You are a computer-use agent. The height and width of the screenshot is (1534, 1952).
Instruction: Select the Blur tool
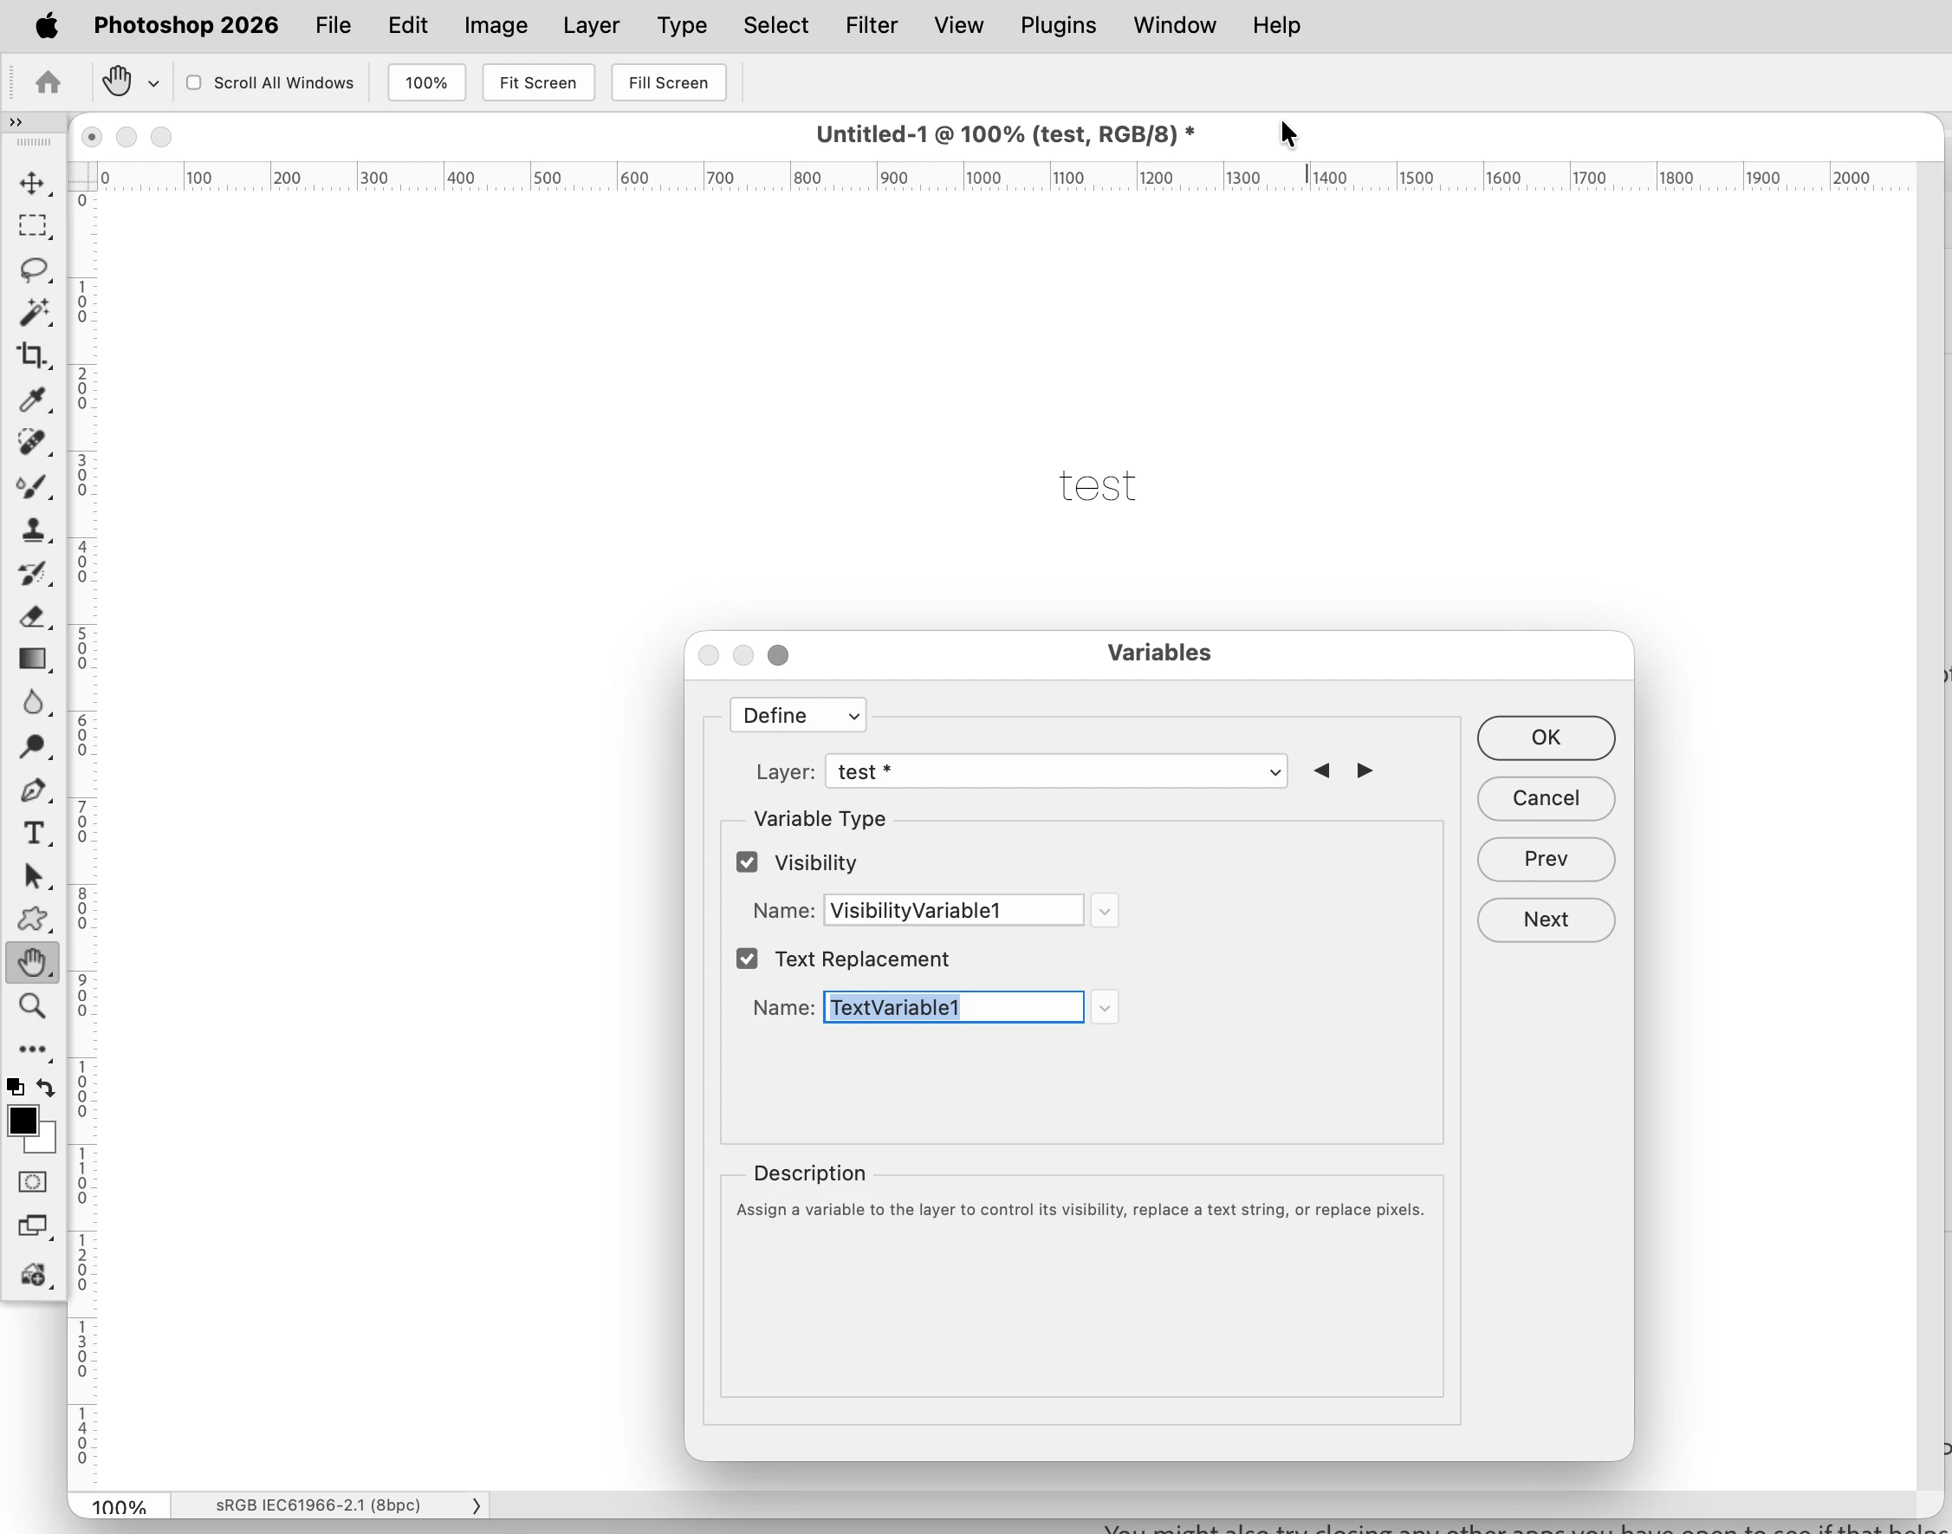click(32, 702)
